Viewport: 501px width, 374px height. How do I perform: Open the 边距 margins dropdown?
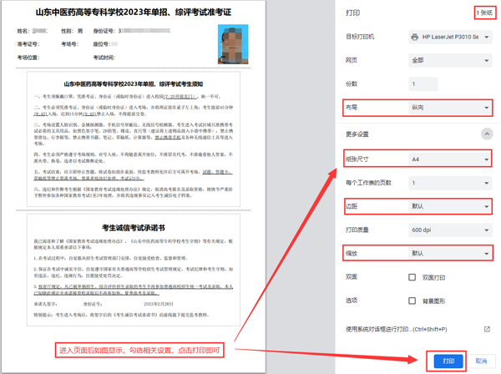[450, 206]
